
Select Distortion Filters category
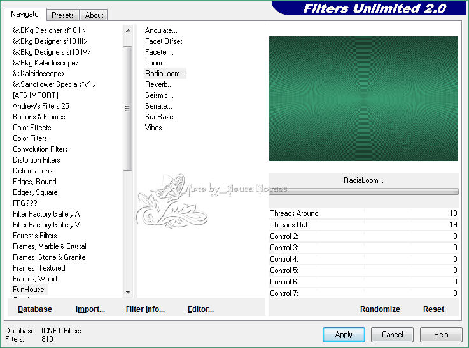[36, 159]
